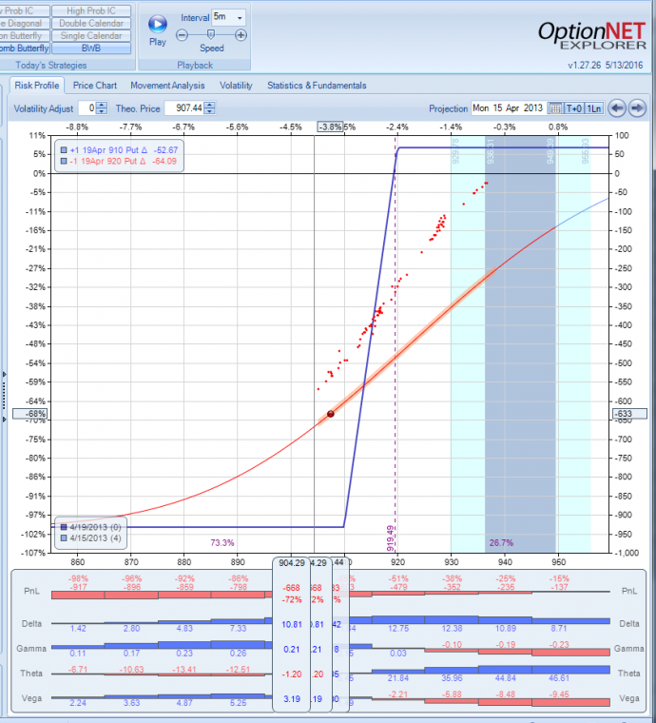656x723 pixels.
Task: Click the 26.7% probability label
Action: [501, 542]
